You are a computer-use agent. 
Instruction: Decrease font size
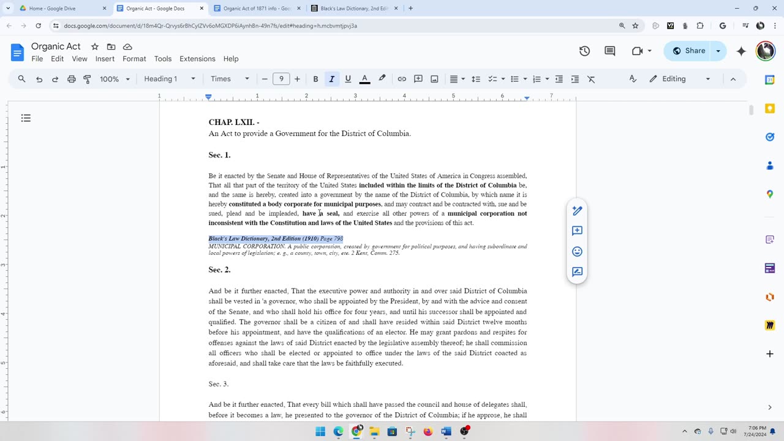265,79
